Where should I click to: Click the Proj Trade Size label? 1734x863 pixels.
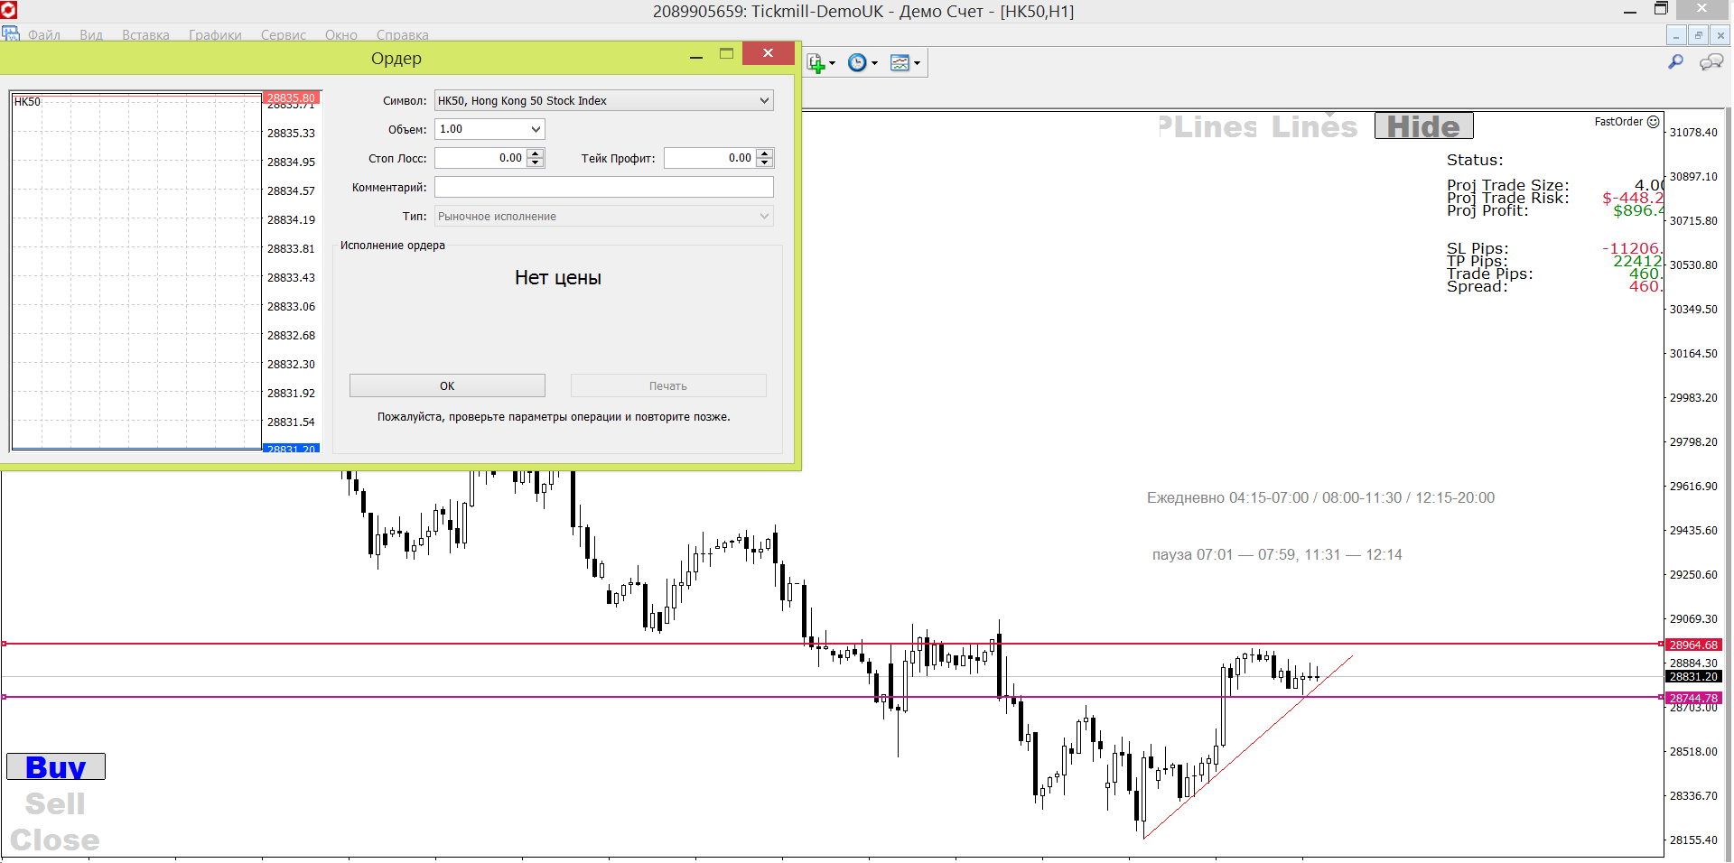click(x=1507, y=185)
